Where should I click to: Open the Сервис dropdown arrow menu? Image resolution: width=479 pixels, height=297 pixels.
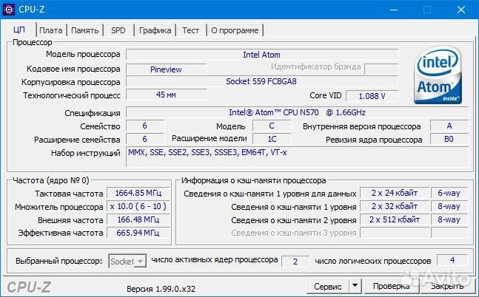355,286
